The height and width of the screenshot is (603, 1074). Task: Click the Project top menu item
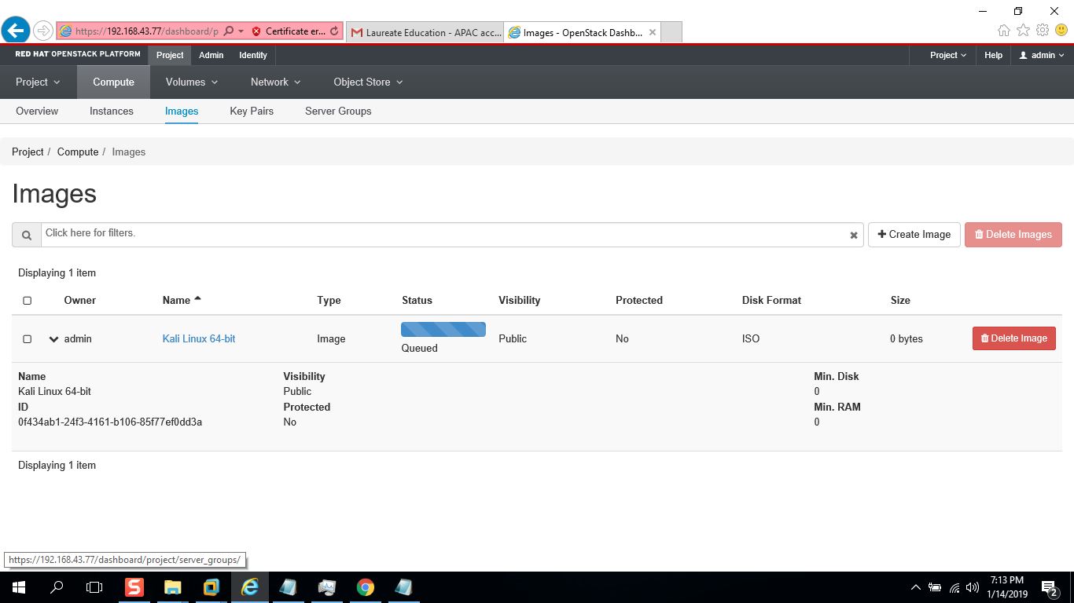[170, 55]
